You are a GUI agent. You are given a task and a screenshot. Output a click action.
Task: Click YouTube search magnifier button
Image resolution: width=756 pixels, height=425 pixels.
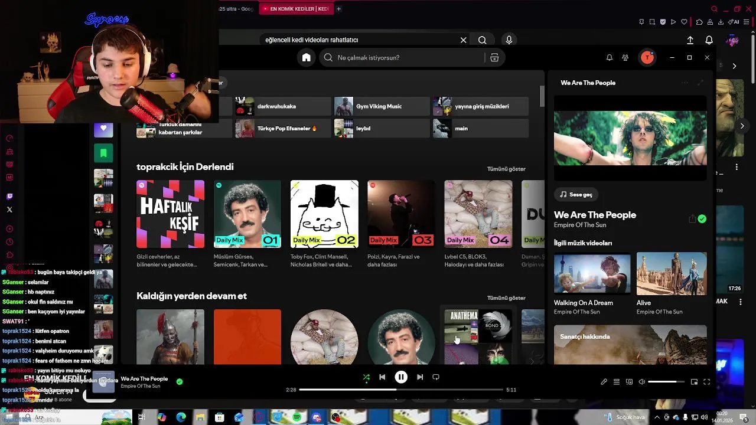coord(483,40)
